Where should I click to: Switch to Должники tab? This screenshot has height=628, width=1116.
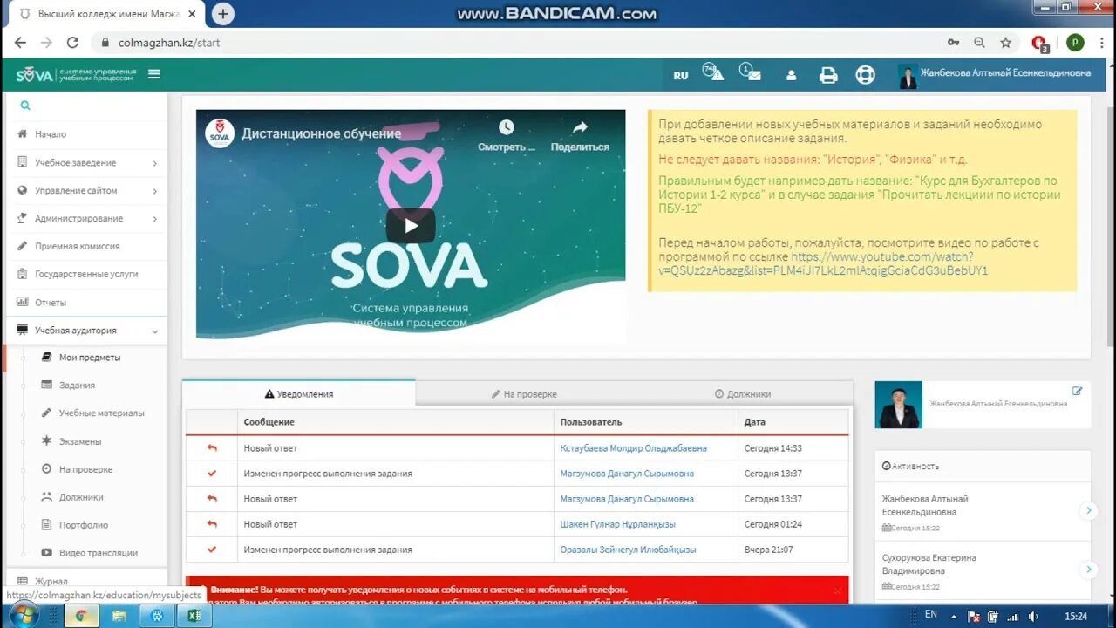point(743,394)
